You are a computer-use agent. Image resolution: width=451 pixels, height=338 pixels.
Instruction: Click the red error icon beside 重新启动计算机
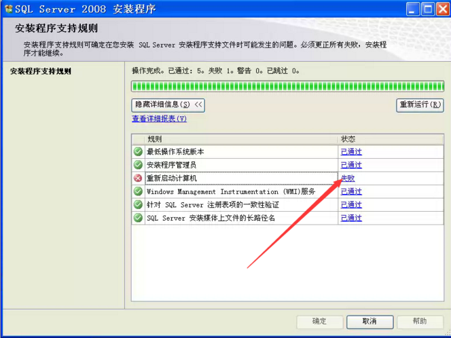coord(138,179)
